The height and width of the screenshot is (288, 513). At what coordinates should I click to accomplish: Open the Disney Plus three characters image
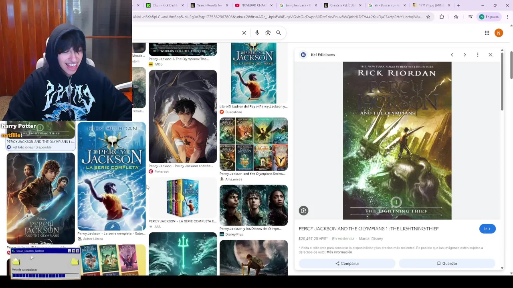254,205
